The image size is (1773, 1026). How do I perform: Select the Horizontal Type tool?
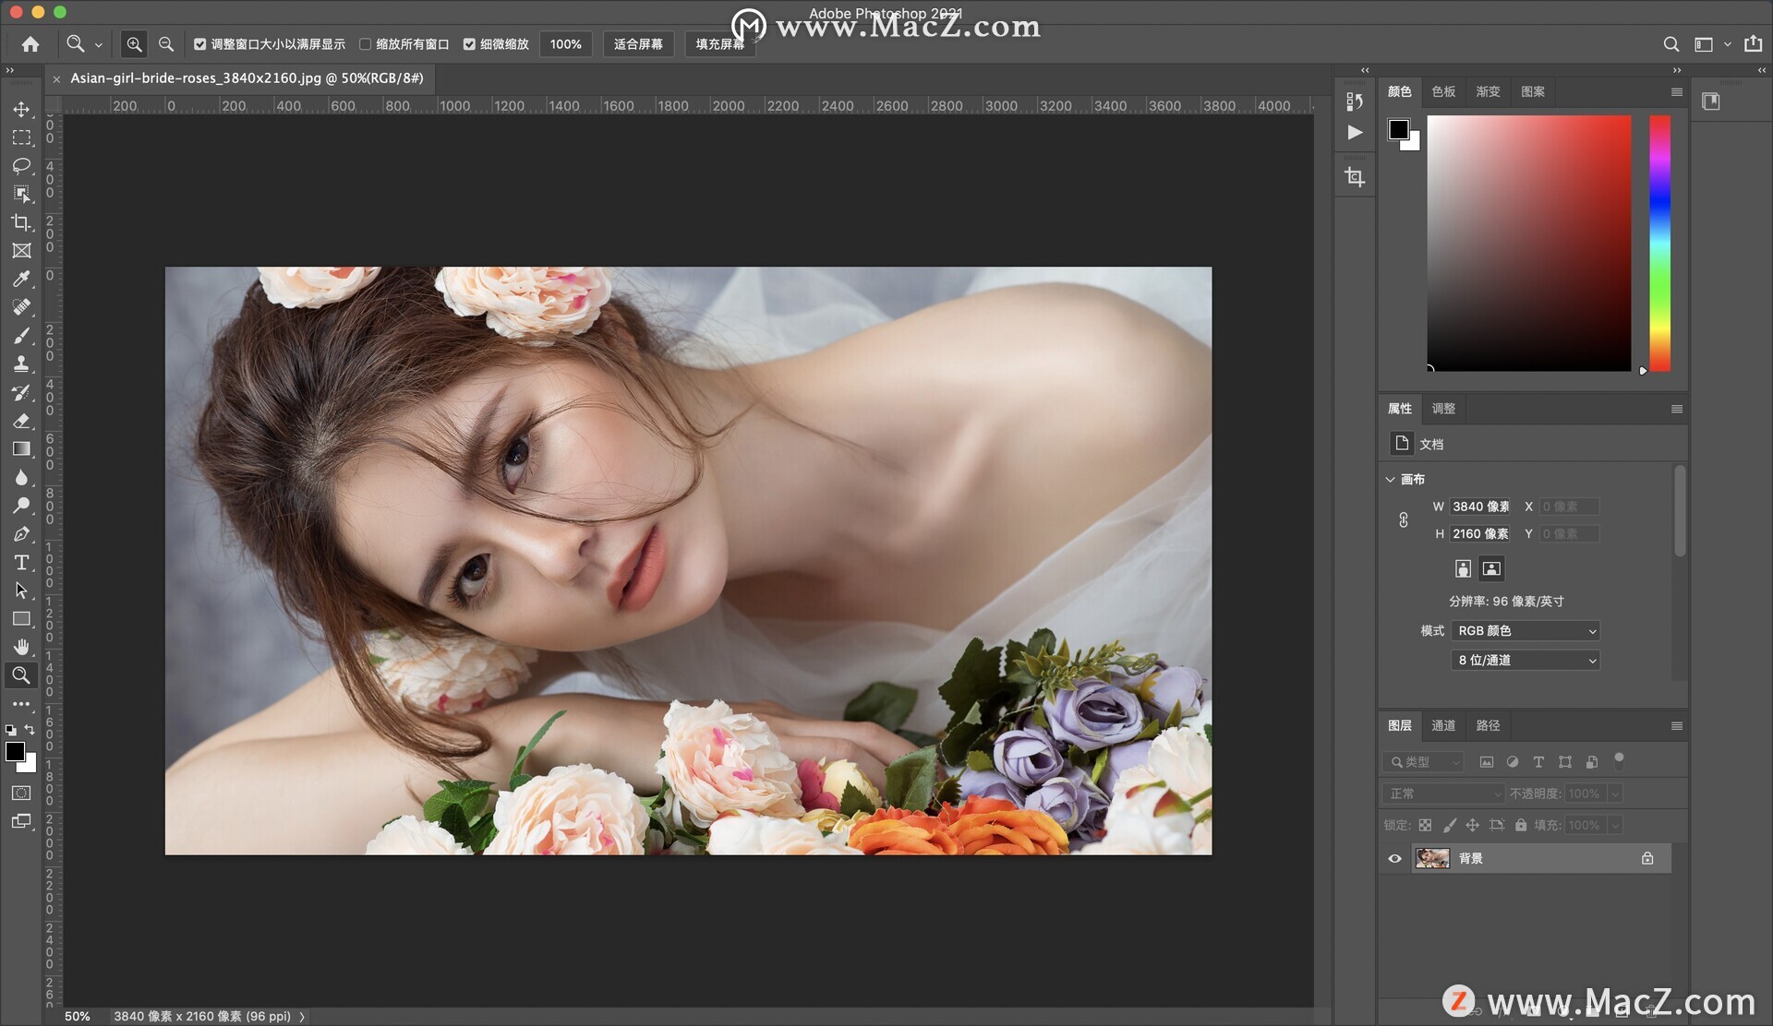(21, 562)
